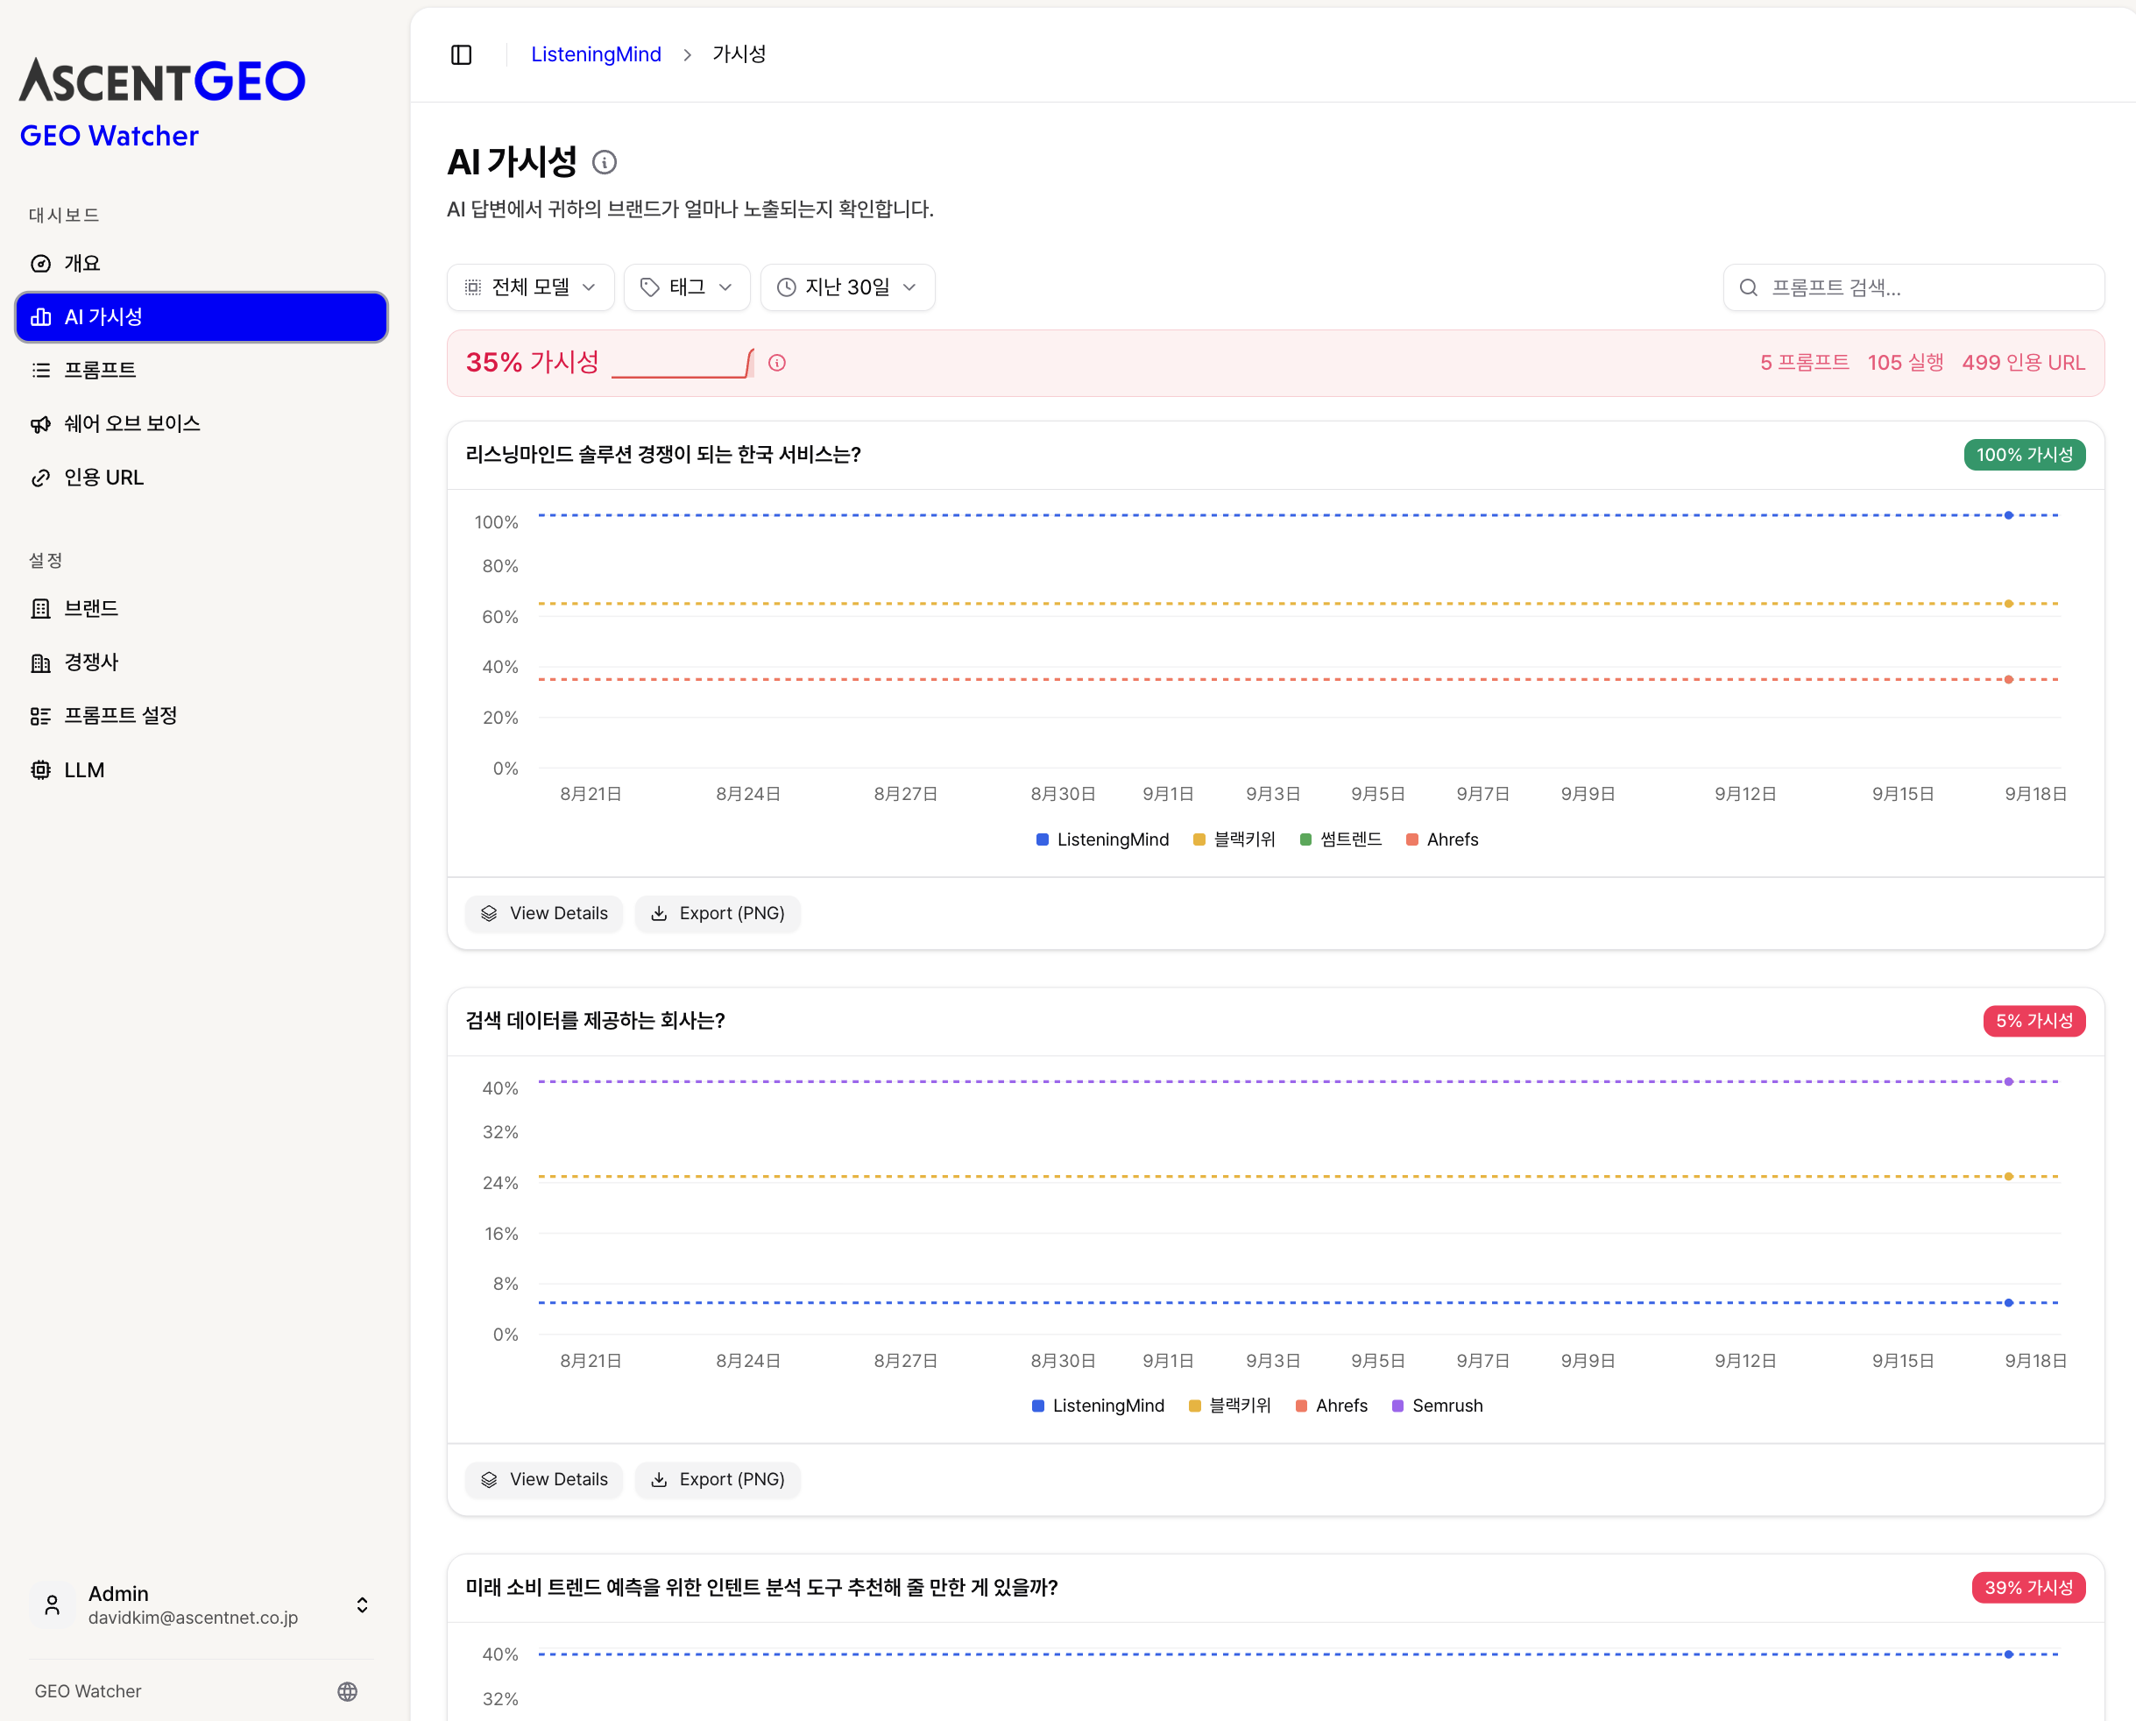
Task: Open the 전체 모델 dropdown
Action: pyautogui.click(x=530, y=287)
